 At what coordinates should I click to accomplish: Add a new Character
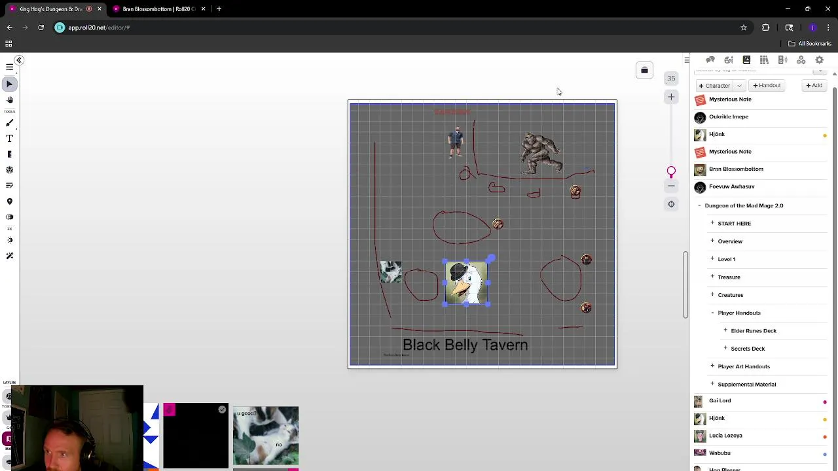[714, 86]
